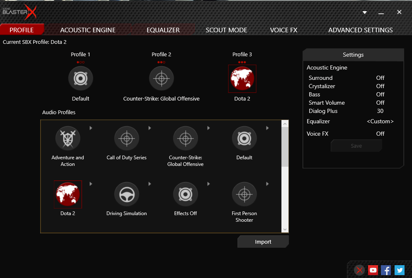Screen dimensions: 412x278
Task: Switch to the Equalizer tab
Action: point(163,30)
